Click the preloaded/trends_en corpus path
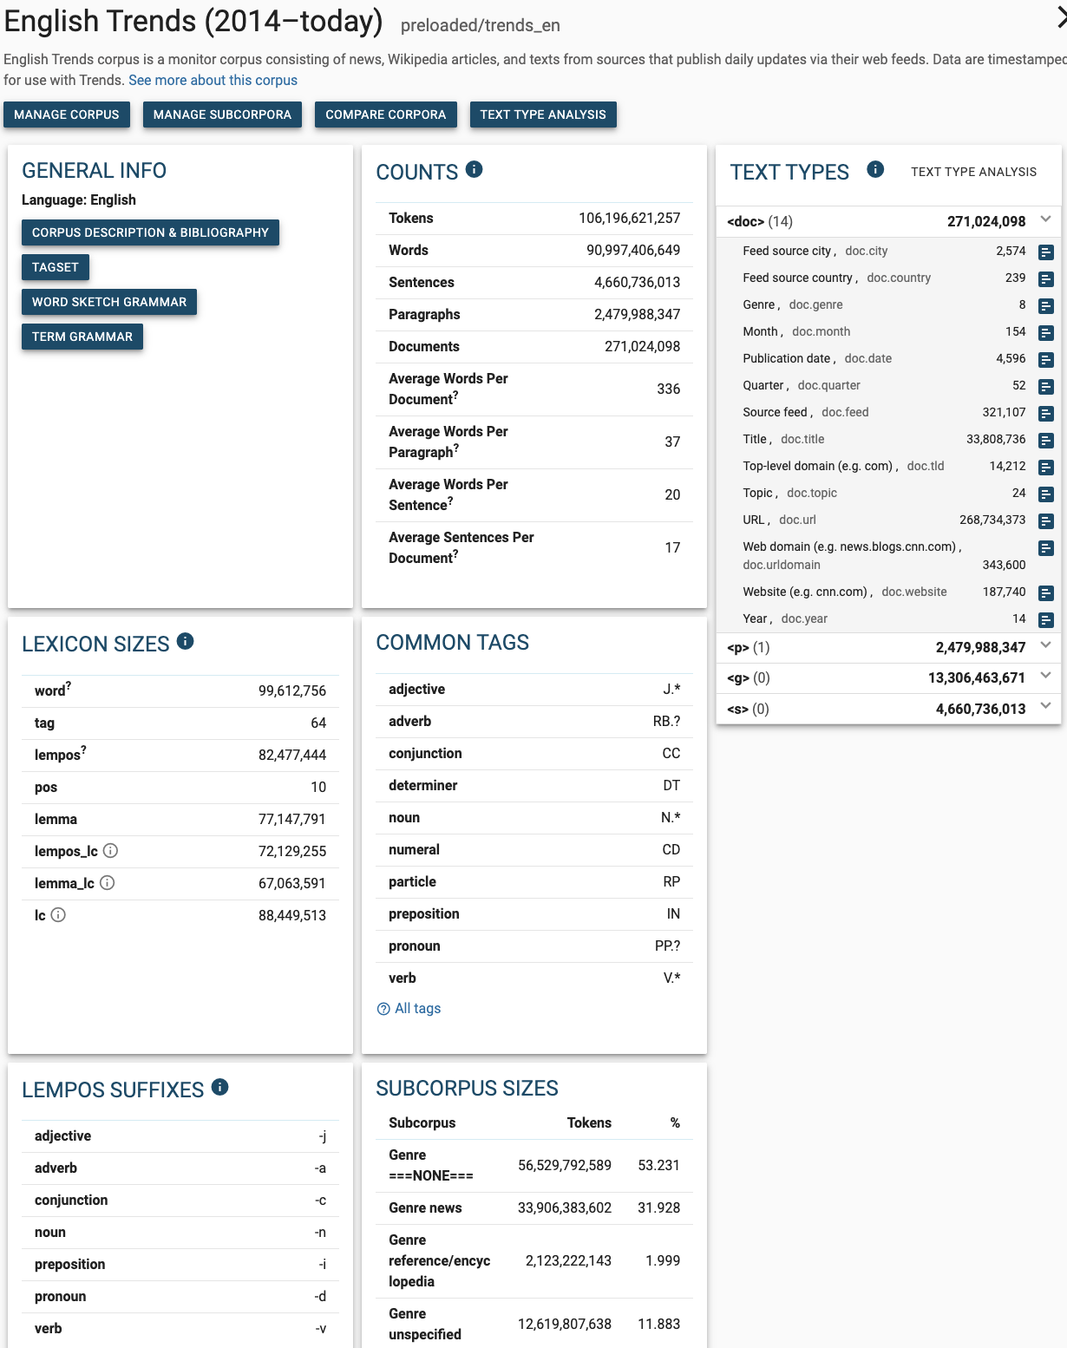The image size is (1067, 1348). (x=481, y=25)
